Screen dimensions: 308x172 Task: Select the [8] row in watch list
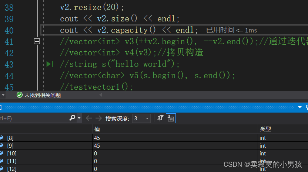(x=154, y=138)
